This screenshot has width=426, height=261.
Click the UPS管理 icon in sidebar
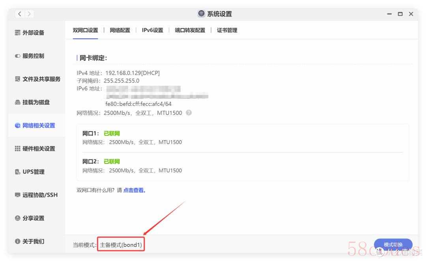click(x=18, y=172)
